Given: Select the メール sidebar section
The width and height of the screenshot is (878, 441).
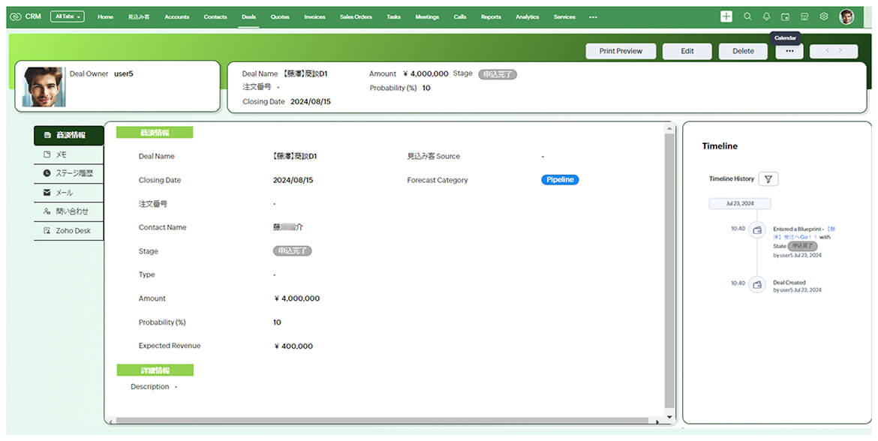Looking at the screenshot, I should click(x=69, y=193).
